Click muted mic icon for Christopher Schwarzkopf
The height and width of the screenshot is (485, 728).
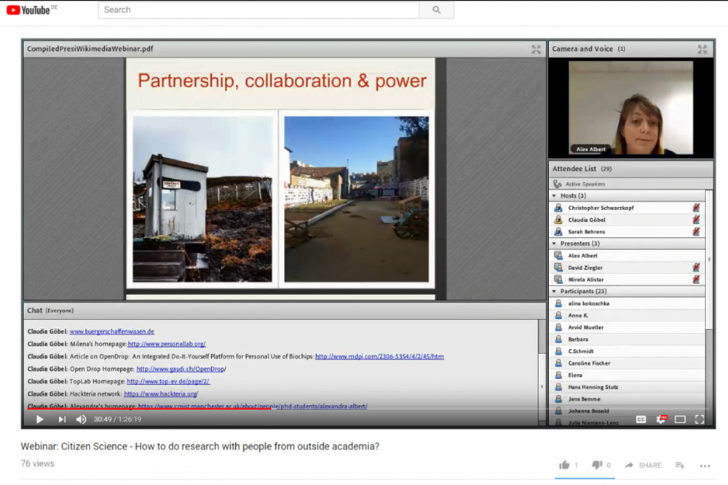[x=696, y=208]
